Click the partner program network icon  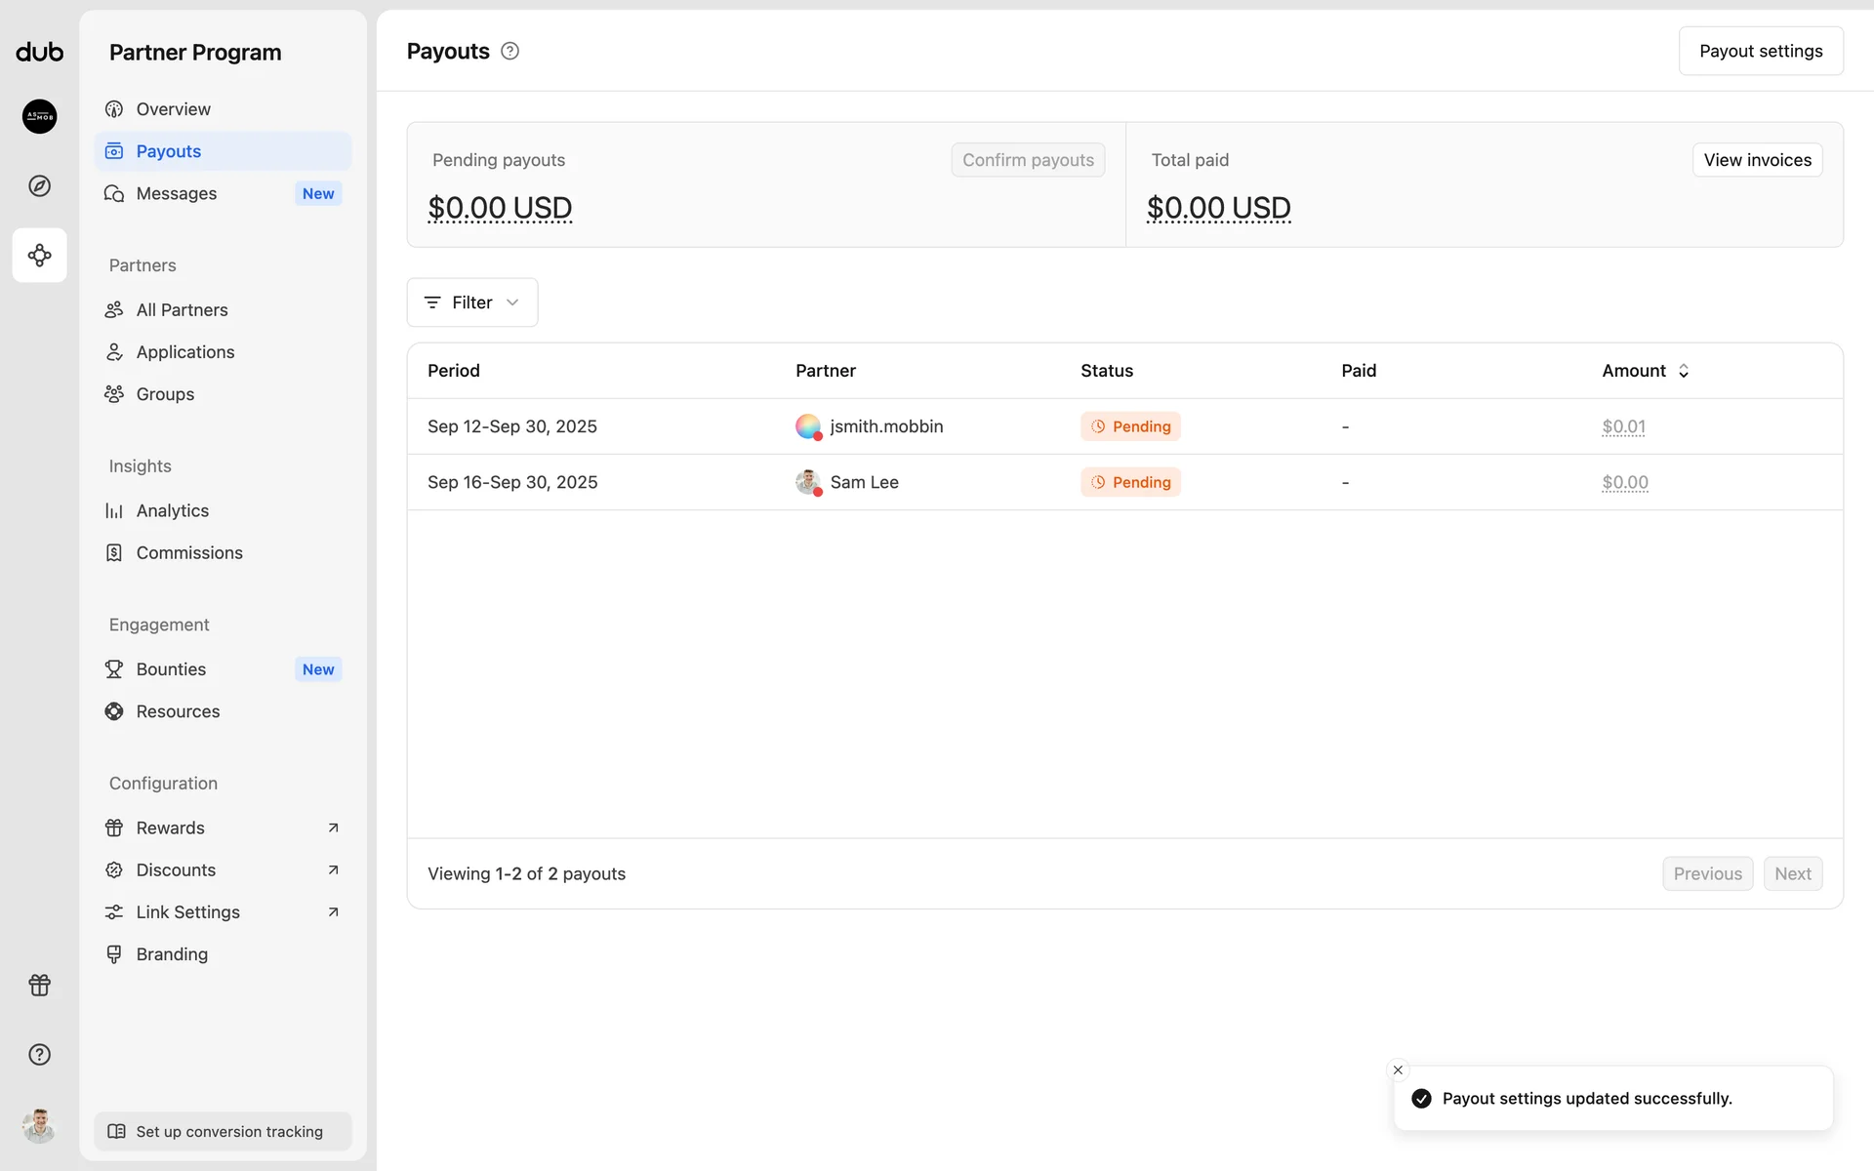(x=39, y=256)
